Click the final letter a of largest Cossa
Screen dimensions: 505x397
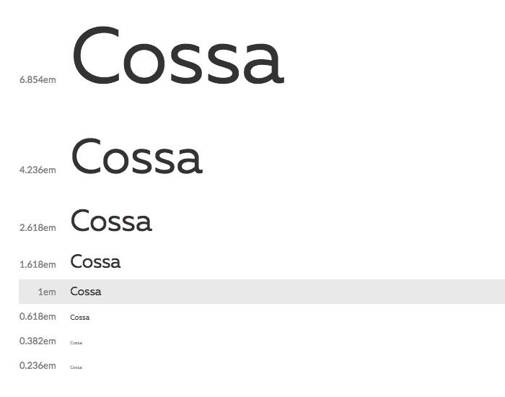pyautogui.click(x=264, y=64)
